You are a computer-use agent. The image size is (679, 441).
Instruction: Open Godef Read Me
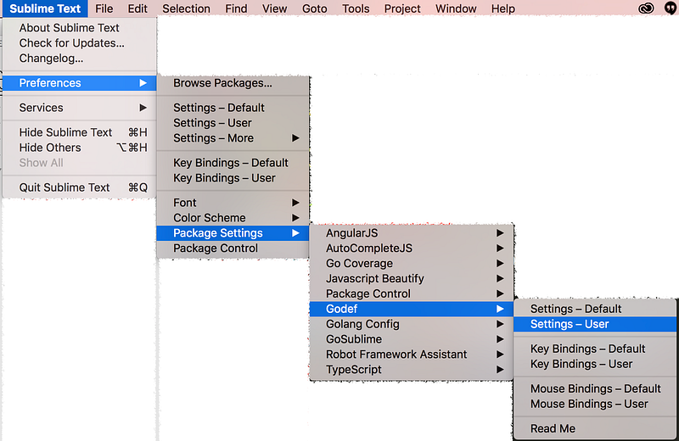[x=595, y=428]
